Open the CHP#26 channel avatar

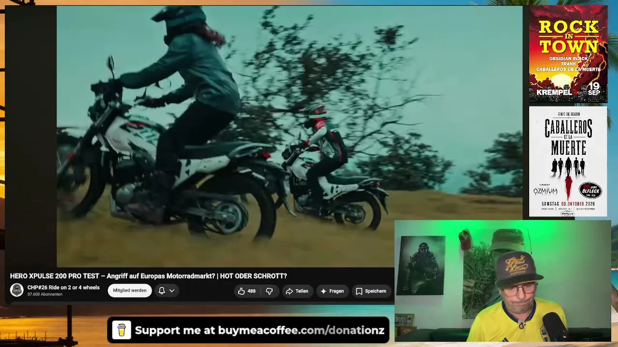[x=17, y=290]
